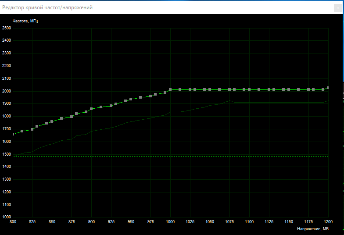Image resolution: width=344 pixels, height=235 pixels.
Task: Click the 1000 label on the voltage axis
Action: tap(170, 222)
